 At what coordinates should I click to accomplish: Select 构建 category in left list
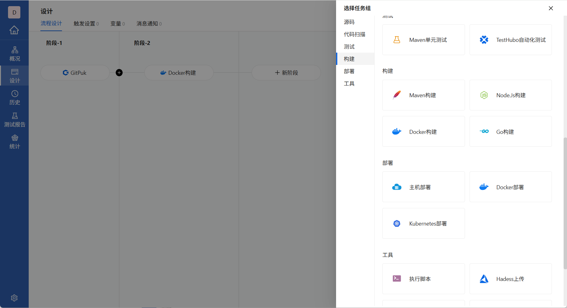355,59
